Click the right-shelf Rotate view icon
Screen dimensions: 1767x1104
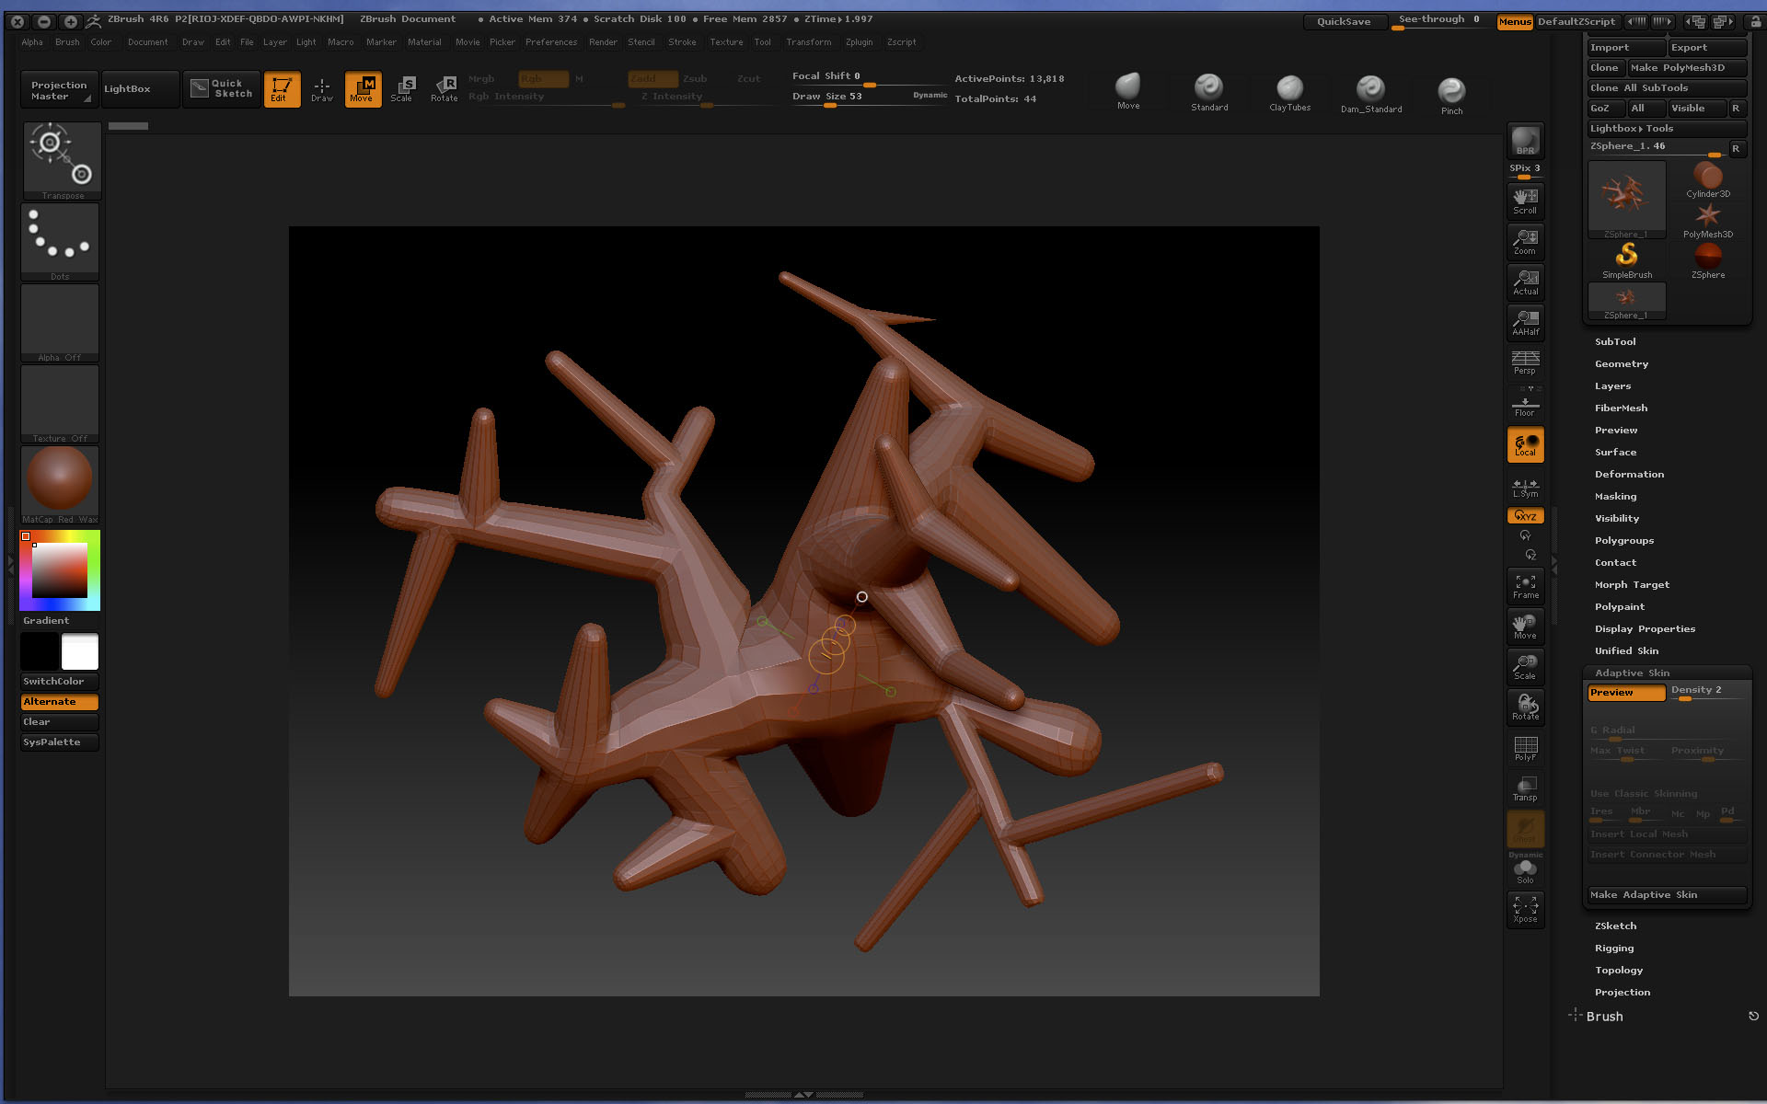[x=1525, y=707]
